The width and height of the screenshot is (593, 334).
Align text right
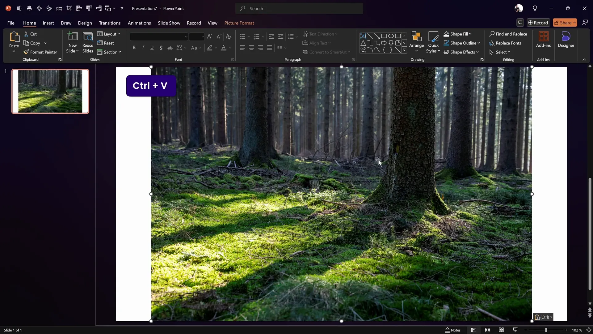click(261, 48)
